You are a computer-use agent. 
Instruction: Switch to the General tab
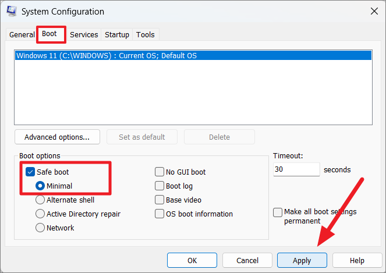pos(22,35)
